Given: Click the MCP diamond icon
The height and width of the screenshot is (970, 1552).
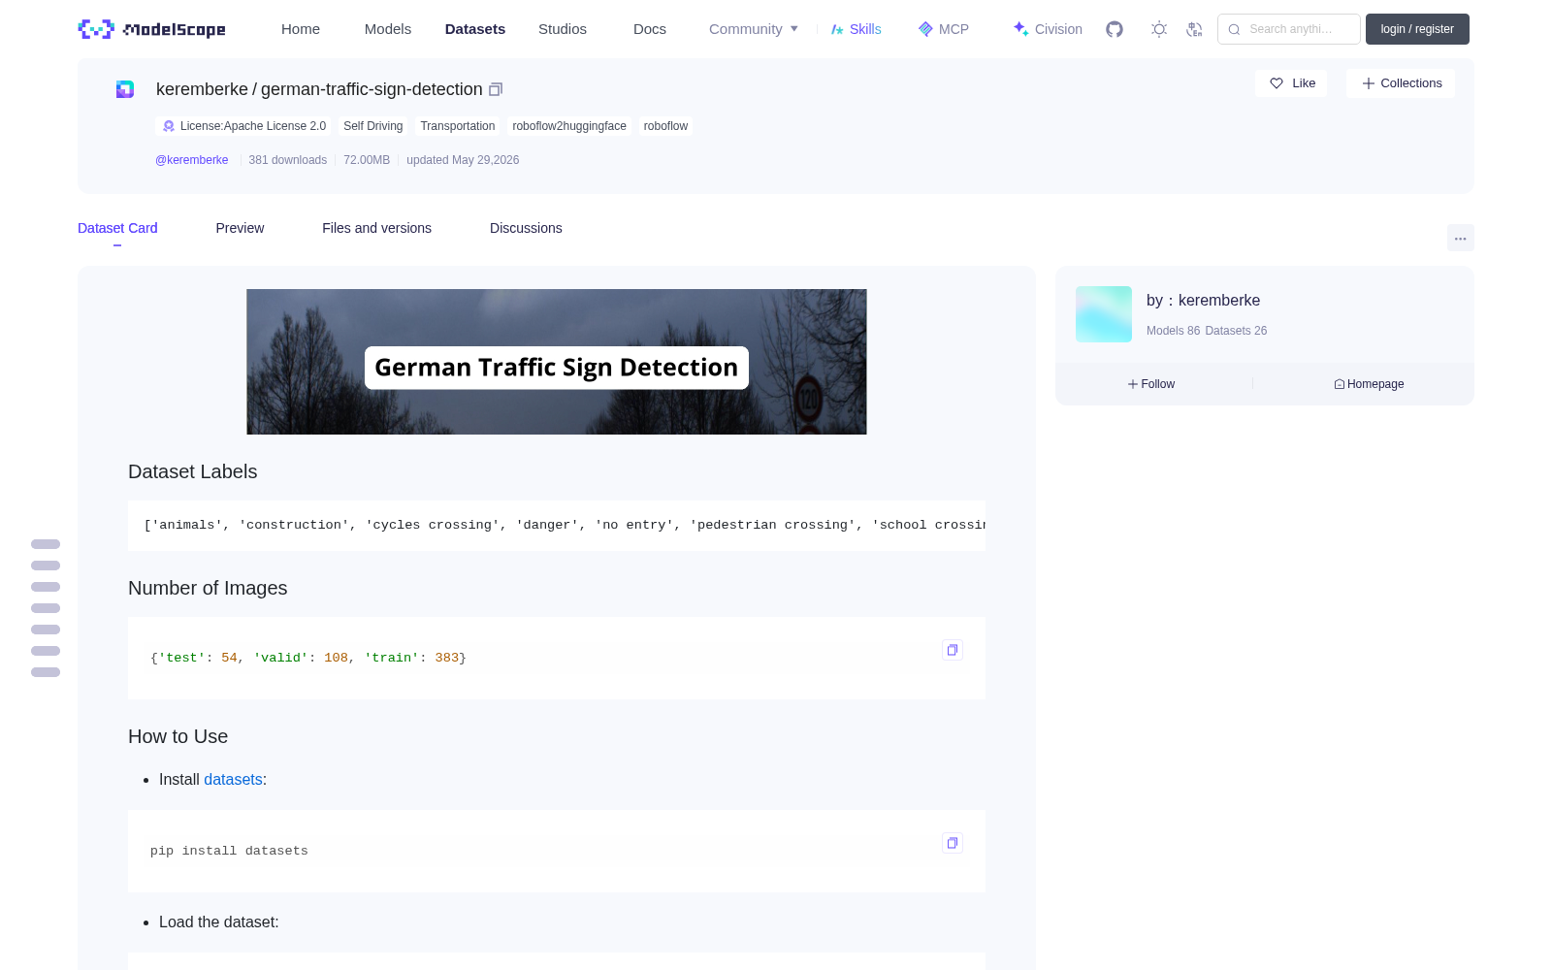Looking at the screenshot, I should point(925,29).
